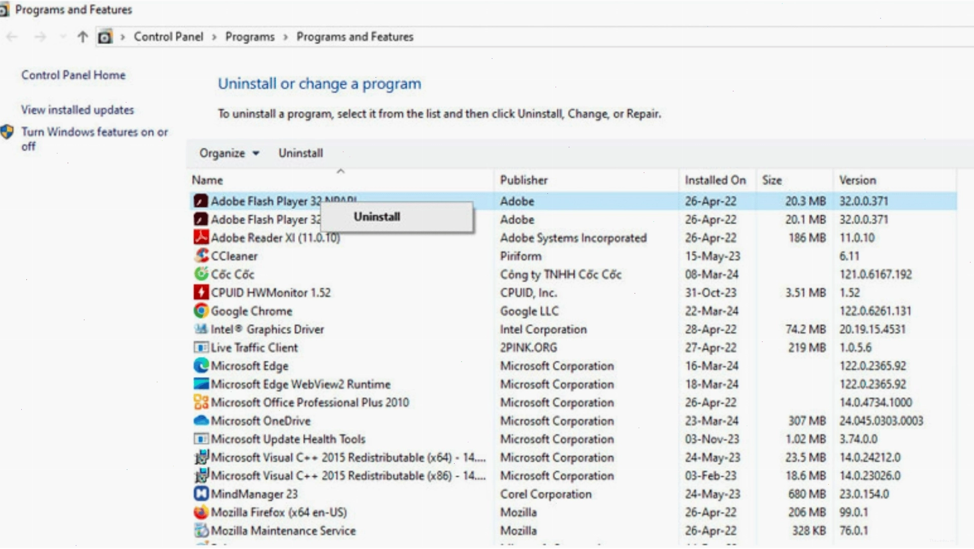This screenshot has height=549, width=974.
Task: Click size value 328 KB
Action: [809, 531]
